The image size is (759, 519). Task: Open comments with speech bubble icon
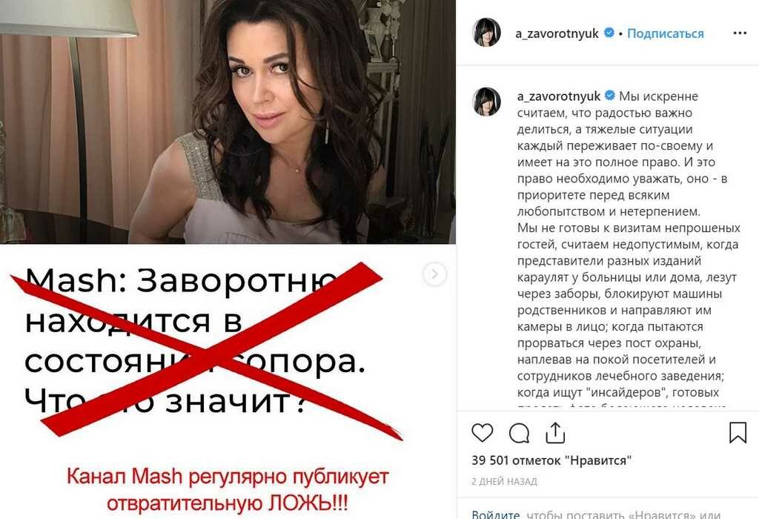click(x=519, y=433)
